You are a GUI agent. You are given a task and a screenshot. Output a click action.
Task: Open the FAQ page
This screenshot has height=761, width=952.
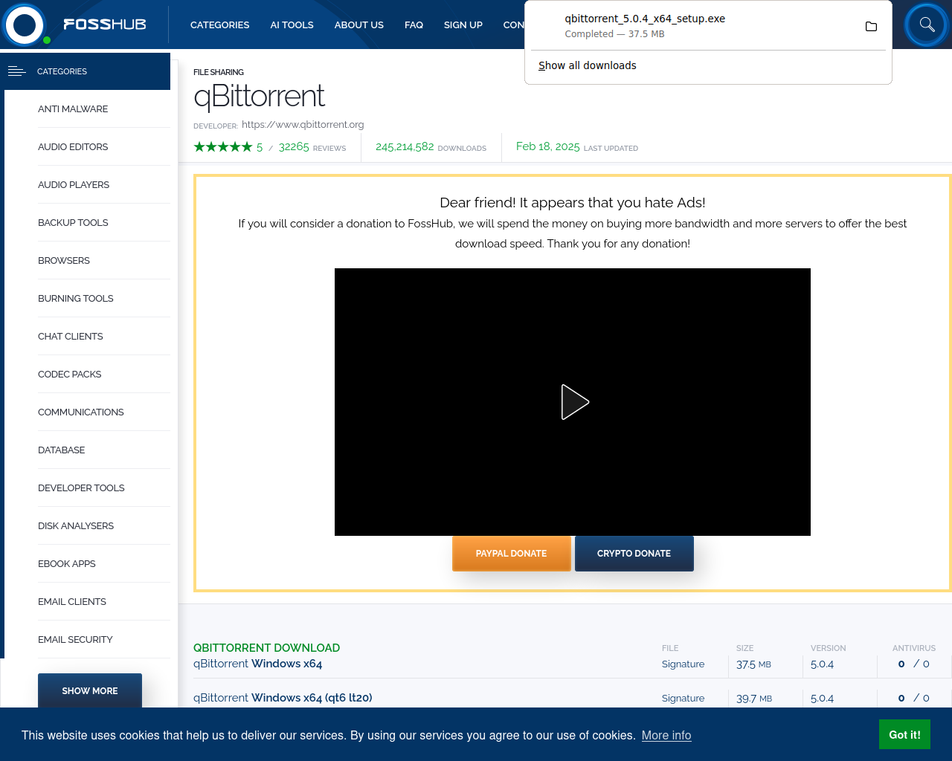(414, 25)
